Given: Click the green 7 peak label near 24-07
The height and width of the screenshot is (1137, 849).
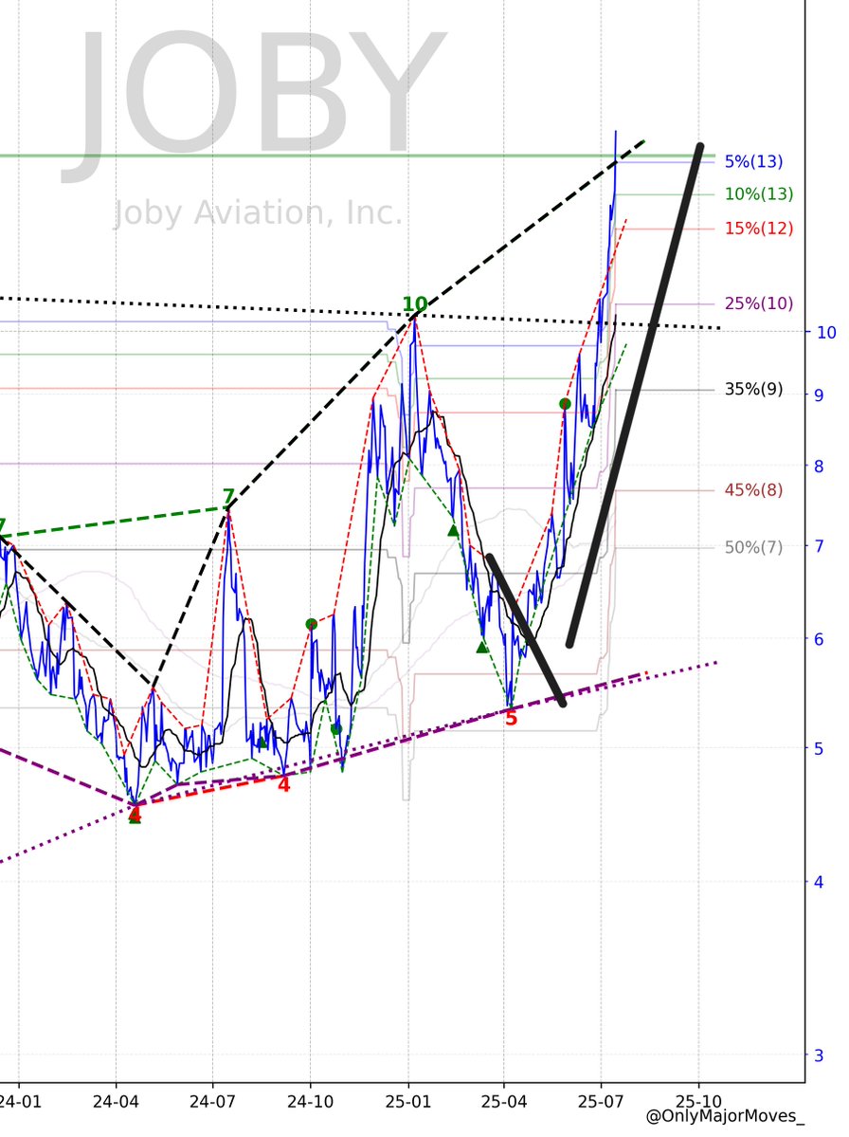Looking at the screenshot, I should (228, 498).
